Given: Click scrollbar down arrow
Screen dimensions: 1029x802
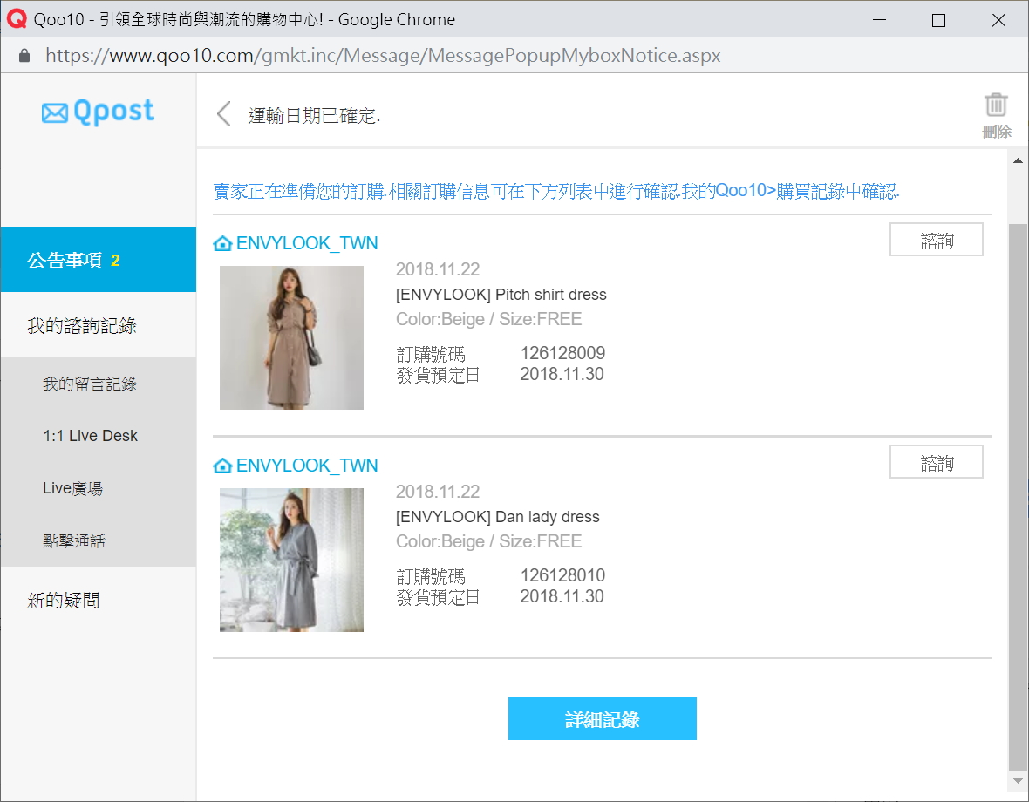Looking at the screenshot, I should pos(1018,781).
